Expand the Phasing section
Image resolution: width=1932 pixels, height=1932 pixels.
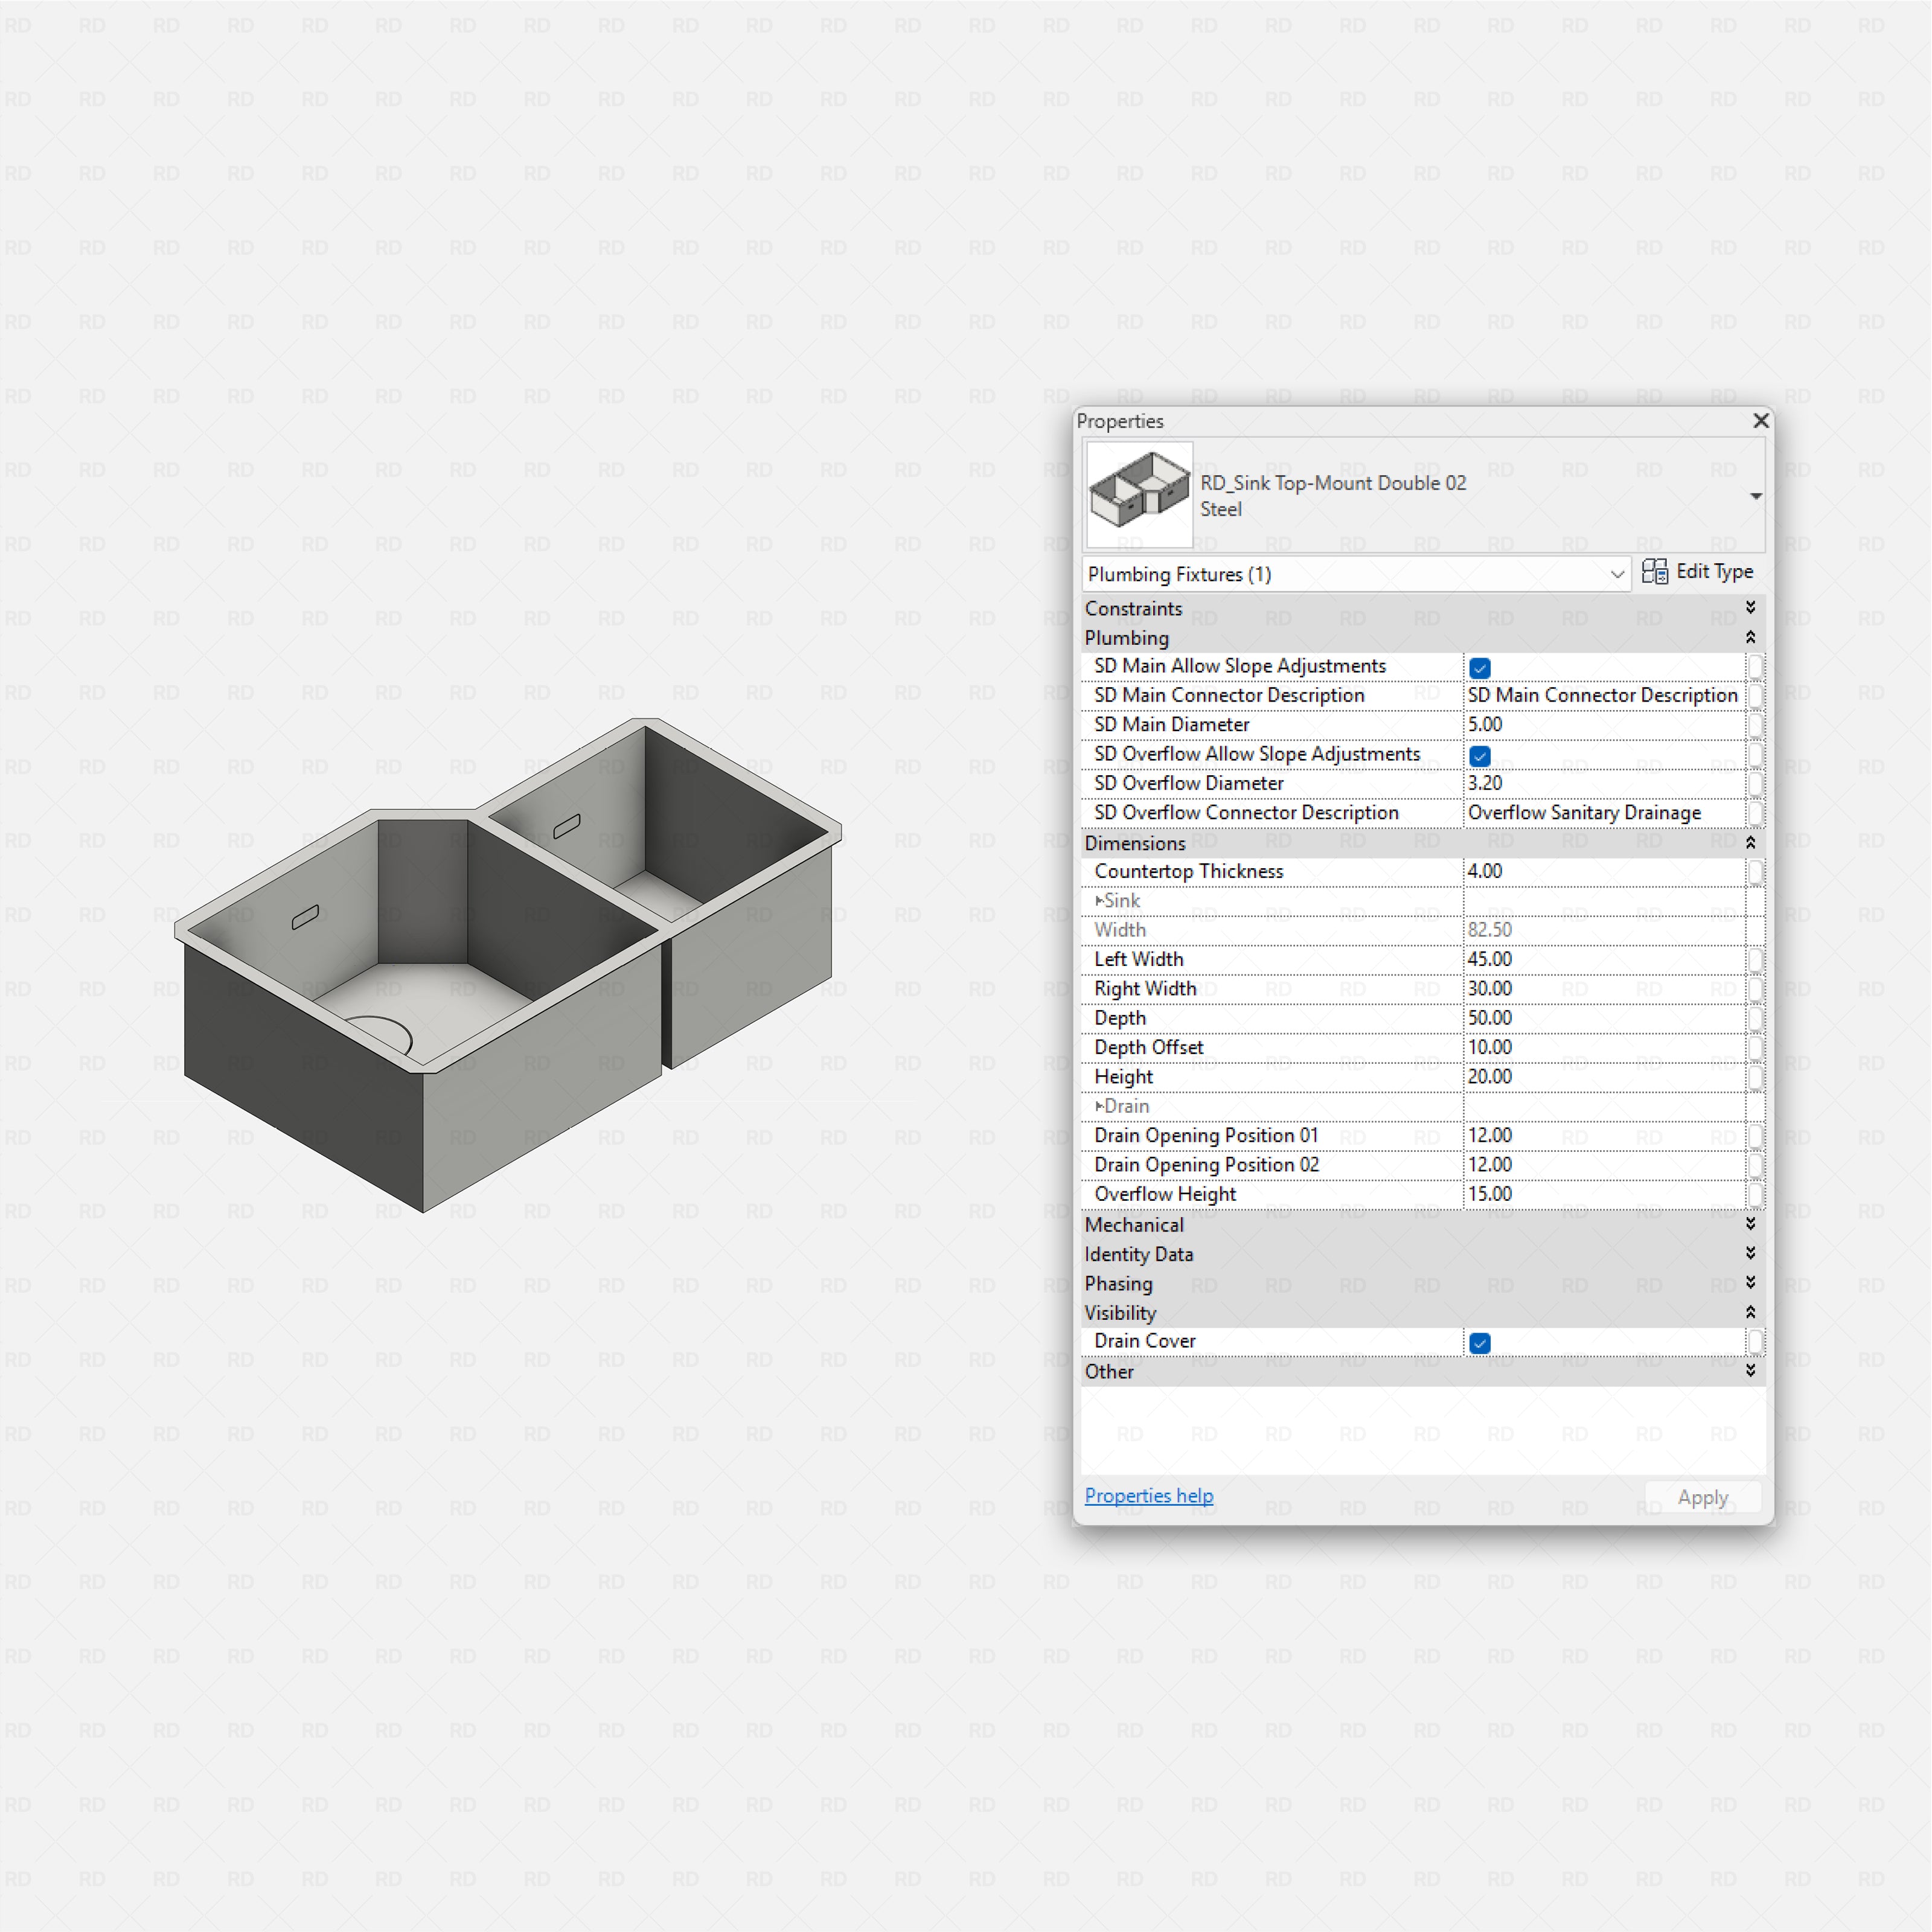1751,1283
